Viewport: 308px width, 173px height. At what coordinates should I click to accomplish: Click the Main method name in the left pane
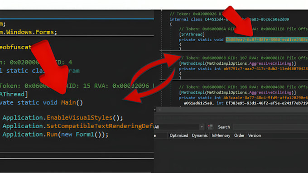pos(68,102)
